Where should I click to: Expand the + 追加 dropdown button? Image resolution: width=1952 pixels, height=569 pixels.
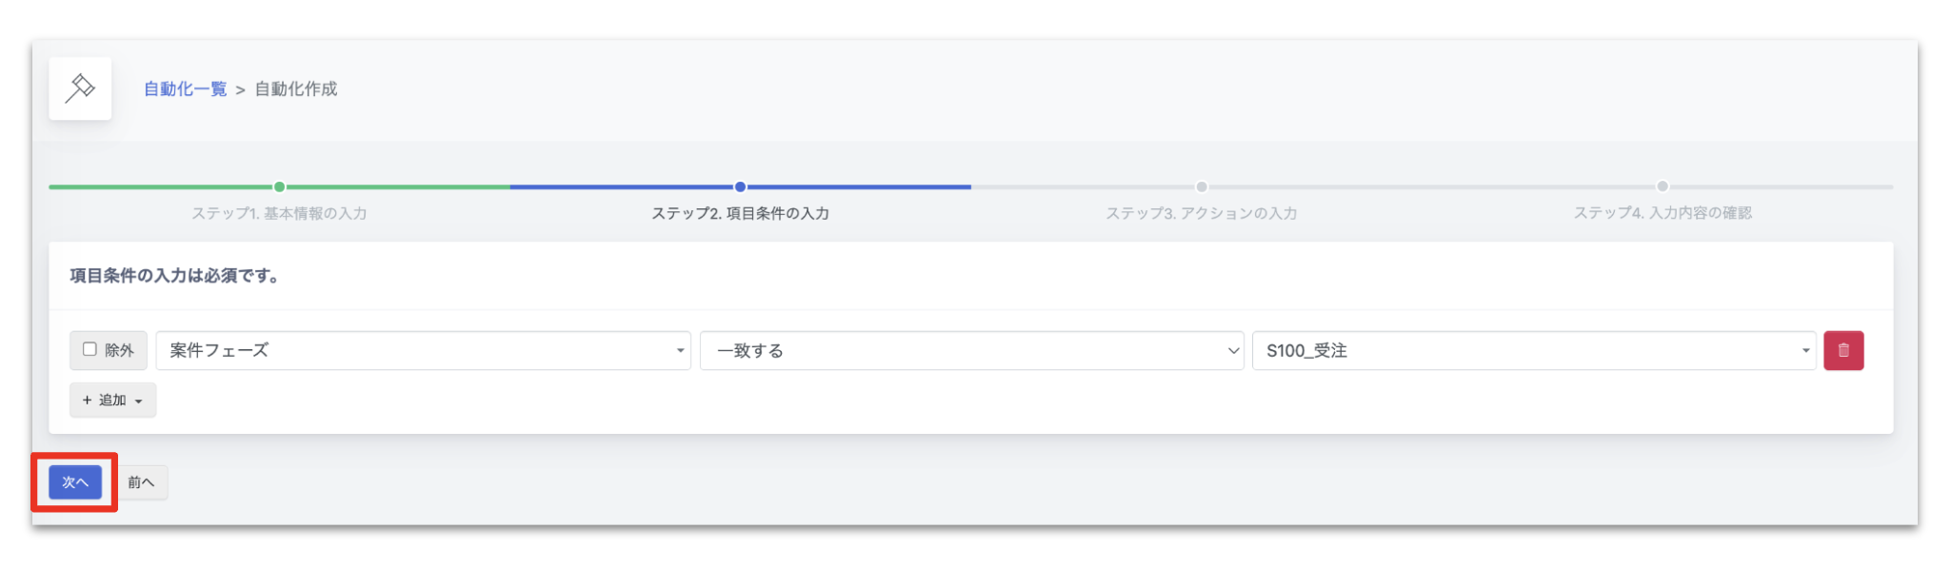click(x=112, y=400)
